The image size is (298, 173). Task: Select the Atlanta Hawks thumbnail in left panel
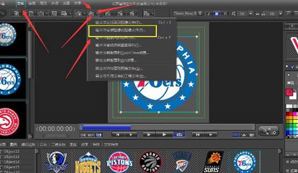coord(9,122)
